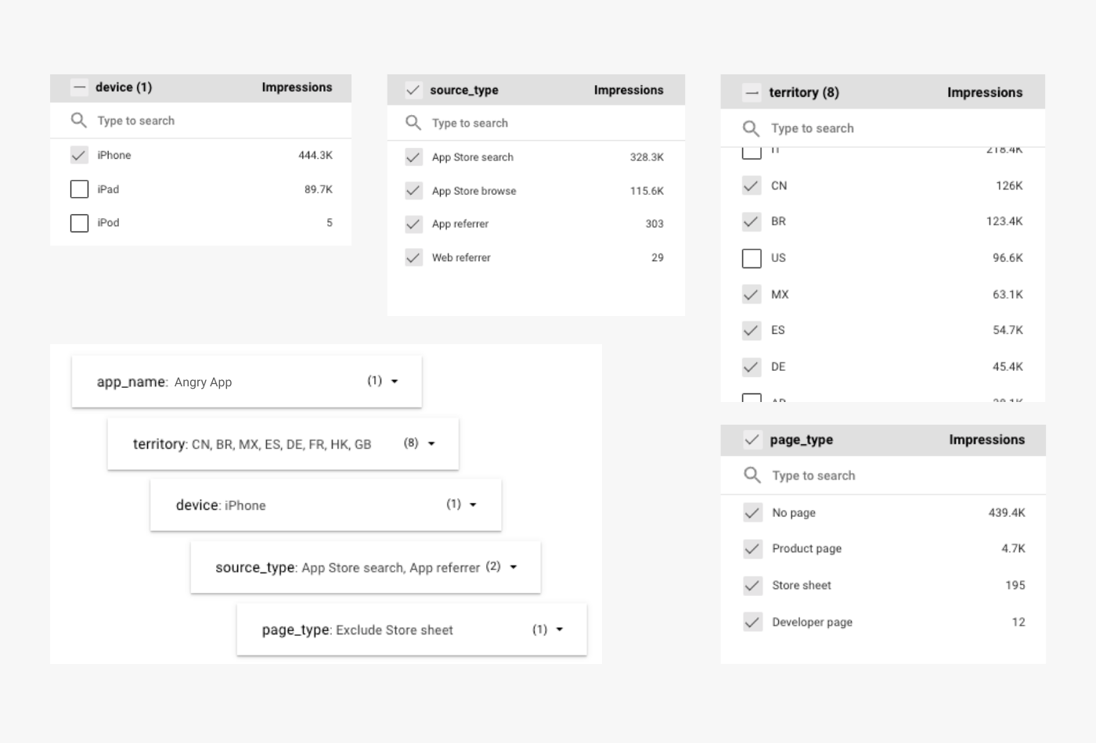Click the 444.3K iPhone impressions value
This screenshot has height=743, width=1096.
(x=315, y=156)
